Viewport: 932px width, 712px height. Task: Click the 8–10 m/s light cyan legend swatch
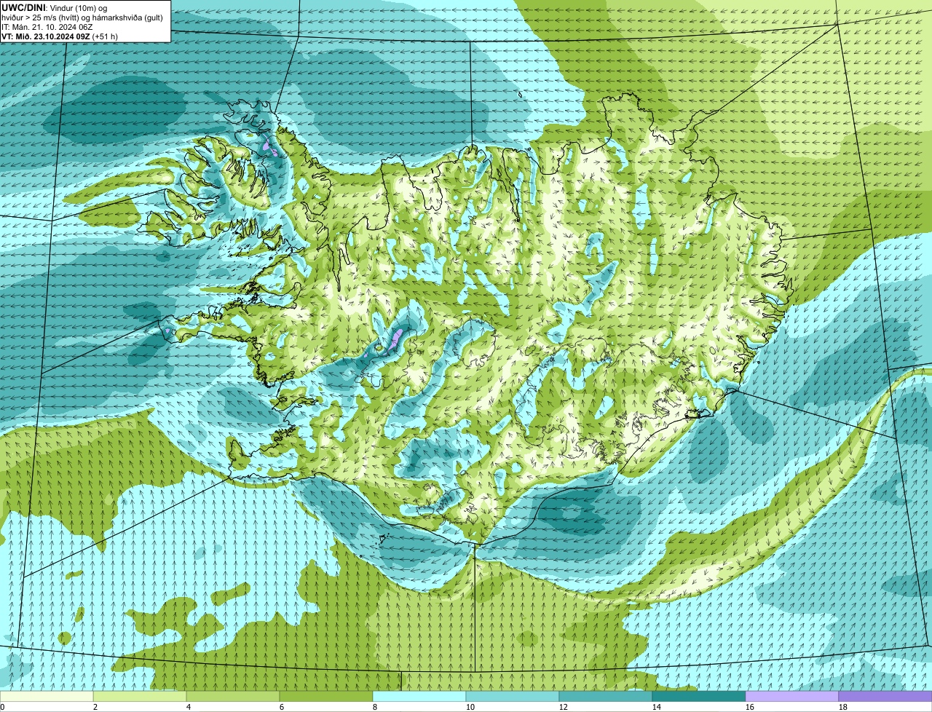pos(419,696)
